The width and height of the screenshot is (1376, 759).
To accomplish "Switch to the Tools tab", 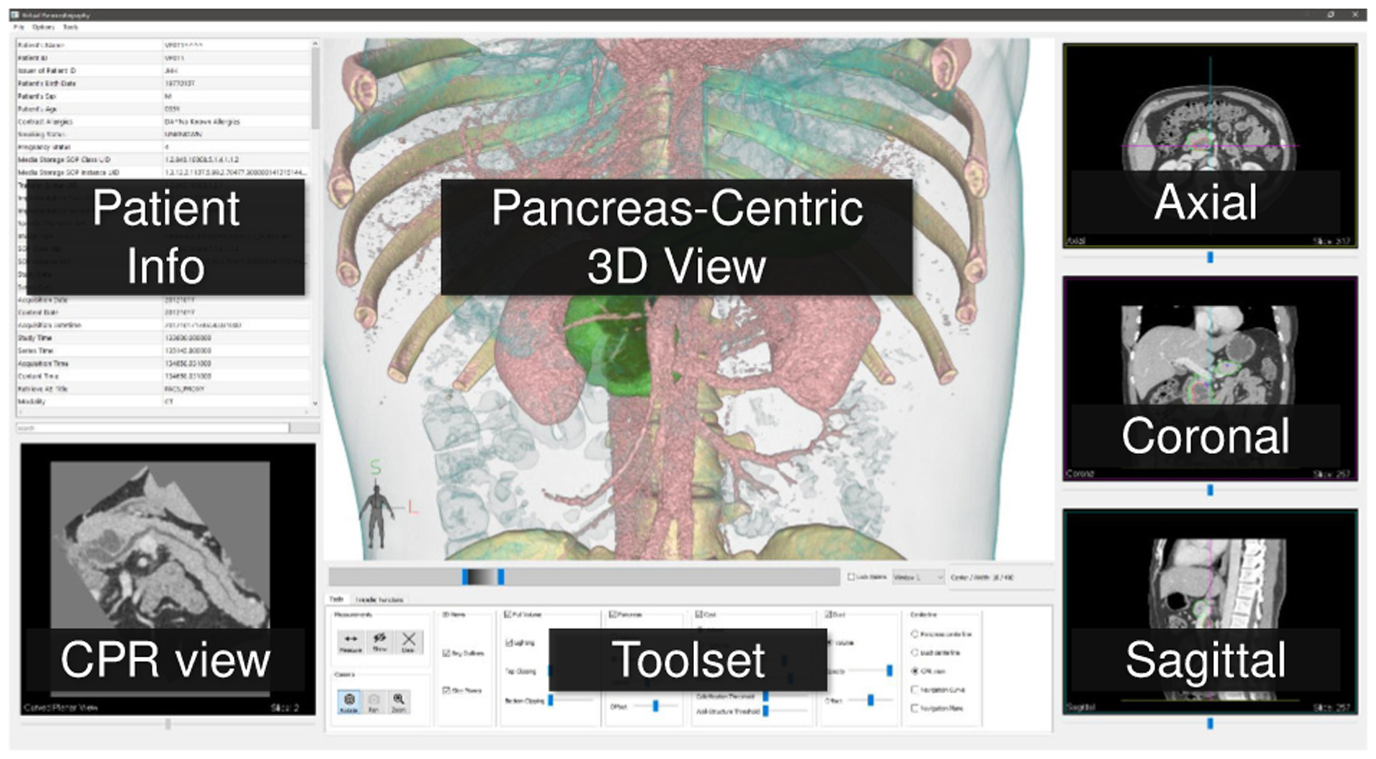I will pos(336,599).
